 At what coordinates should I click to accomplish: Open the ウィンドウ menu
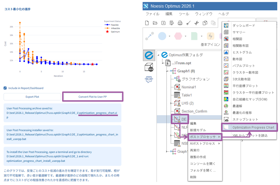coord(204,14)
